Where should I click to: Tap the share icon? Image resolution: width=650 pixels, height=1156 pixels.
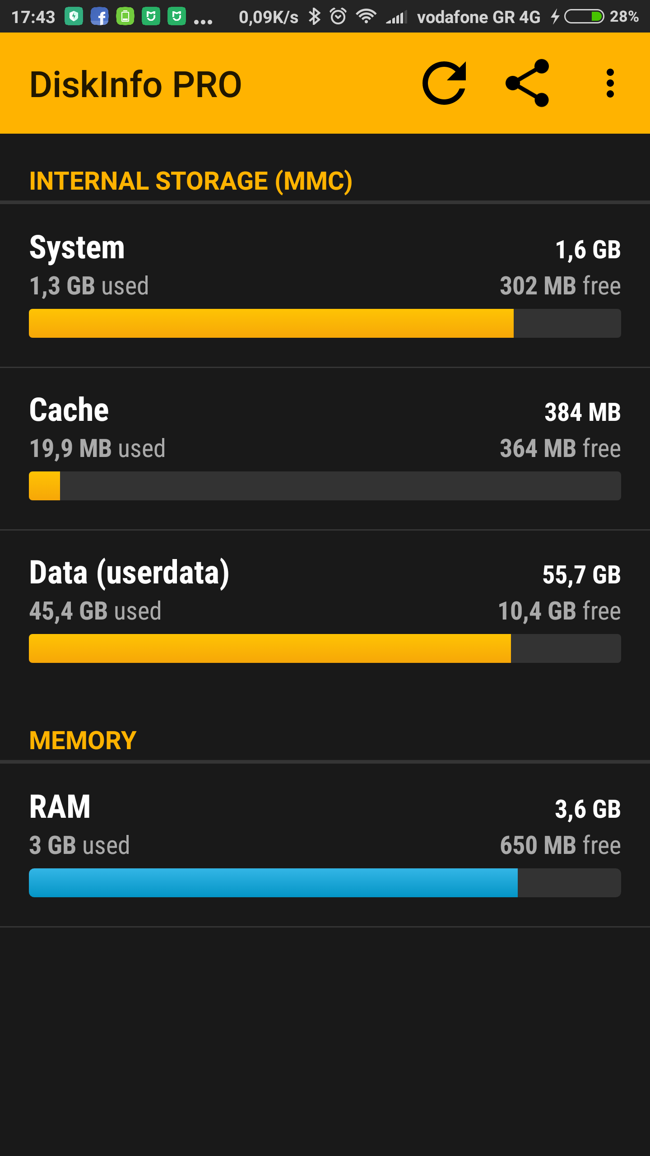point(527,84)
